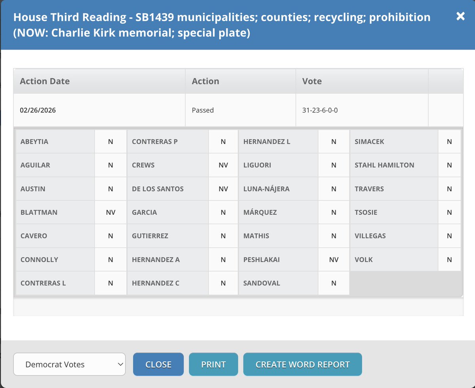Click CREATE WORD REPORT
Viewport: 475px width, 388px height.
(x=302, y=364)
